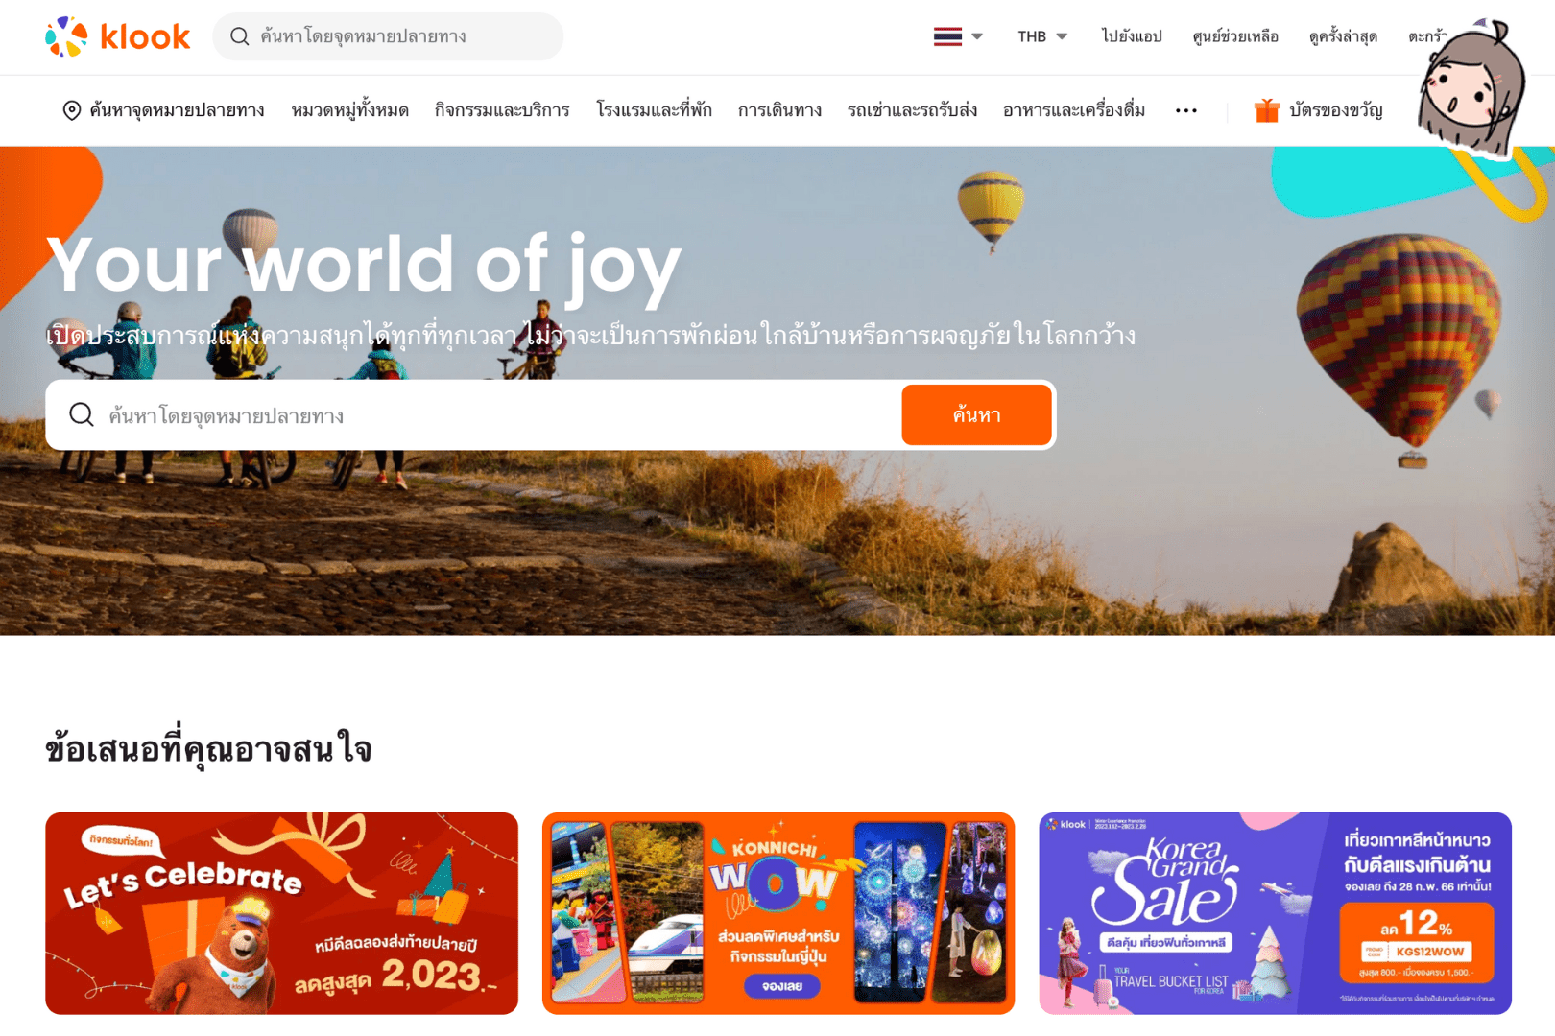
Task: Expand the language flag dropdown arrow
Action: (x=977, y=36)
